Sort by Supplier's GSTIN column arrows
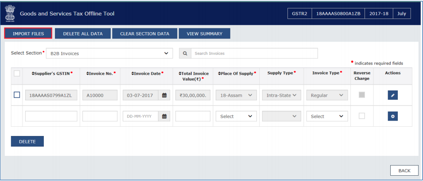Image resolution: width=423 pixels, height=181 pixels. [33, 73]
